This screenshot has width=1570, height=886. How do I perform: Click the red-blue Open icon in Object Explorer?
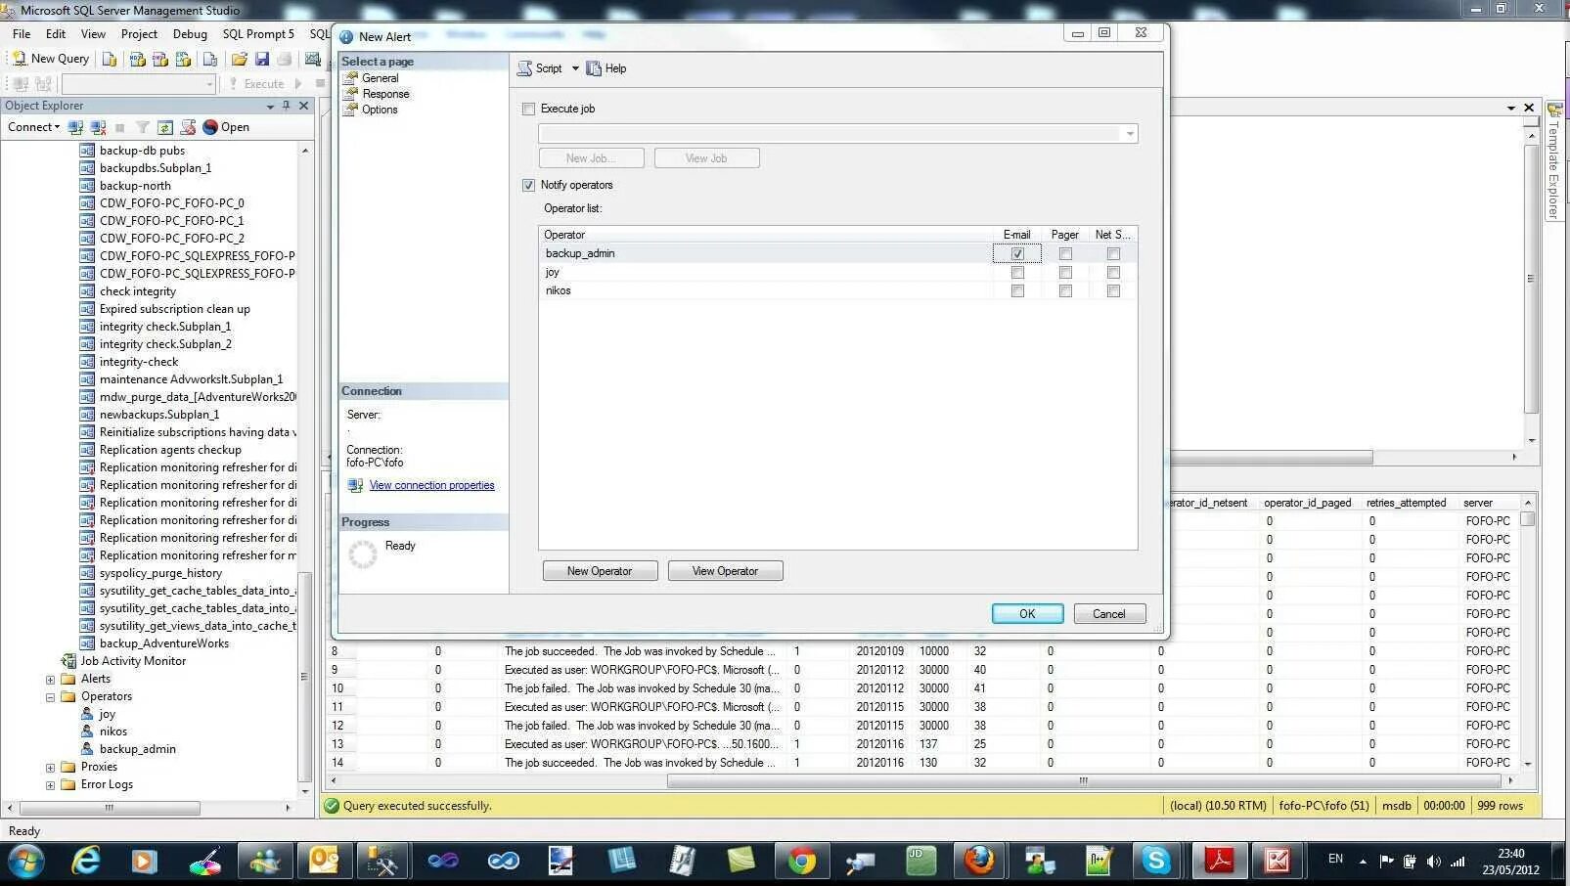tap(209, 127)
